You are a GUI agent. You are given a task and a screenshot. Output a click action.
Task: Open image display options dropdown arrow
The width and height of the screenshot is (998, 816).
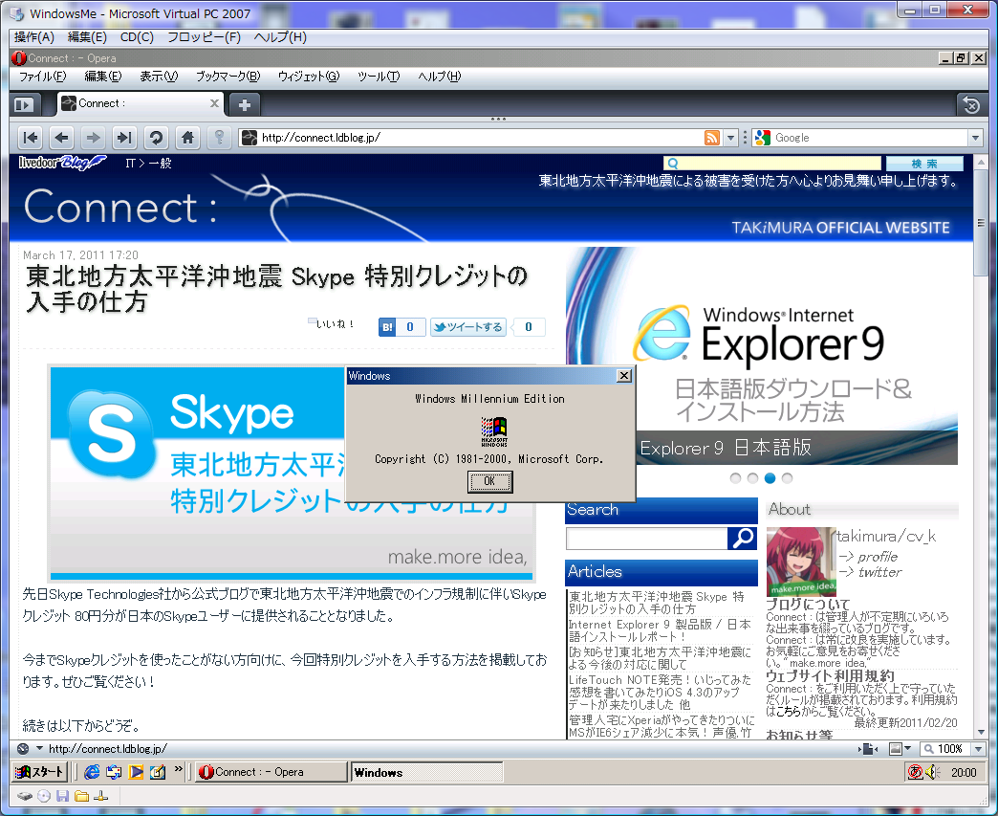click(x=907, y=749)
